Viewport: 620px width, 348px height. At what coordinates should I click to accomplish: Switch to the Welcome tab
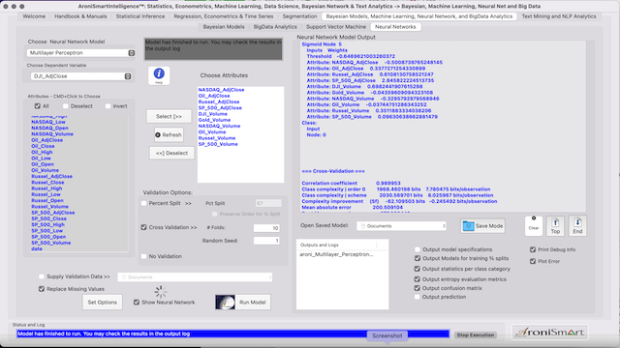tap(34, 16)
